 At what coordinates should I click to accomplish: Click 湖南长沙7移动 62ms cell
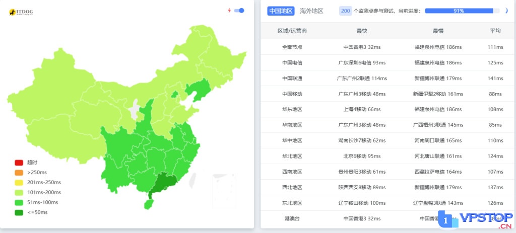pyautogui.click(x=362, y=140)
